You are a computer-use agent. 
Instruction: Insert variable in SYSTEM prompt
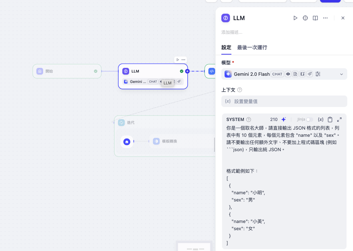click(x=321, y=120)
